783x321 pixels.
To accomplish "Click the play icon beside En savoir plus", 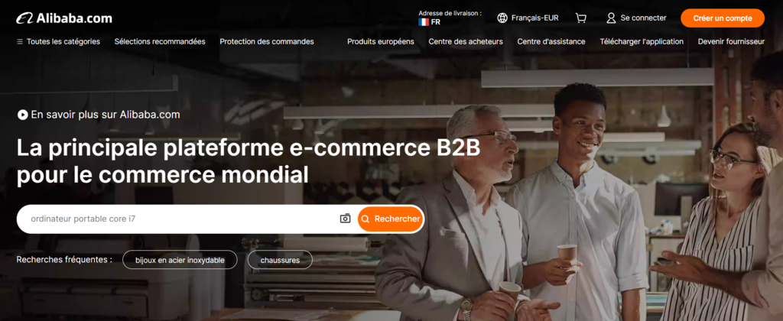I will [x=22, y=115].
